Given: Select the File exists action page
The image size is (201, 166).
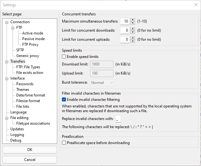Looking at the screenshot, I should pos(30,73).
